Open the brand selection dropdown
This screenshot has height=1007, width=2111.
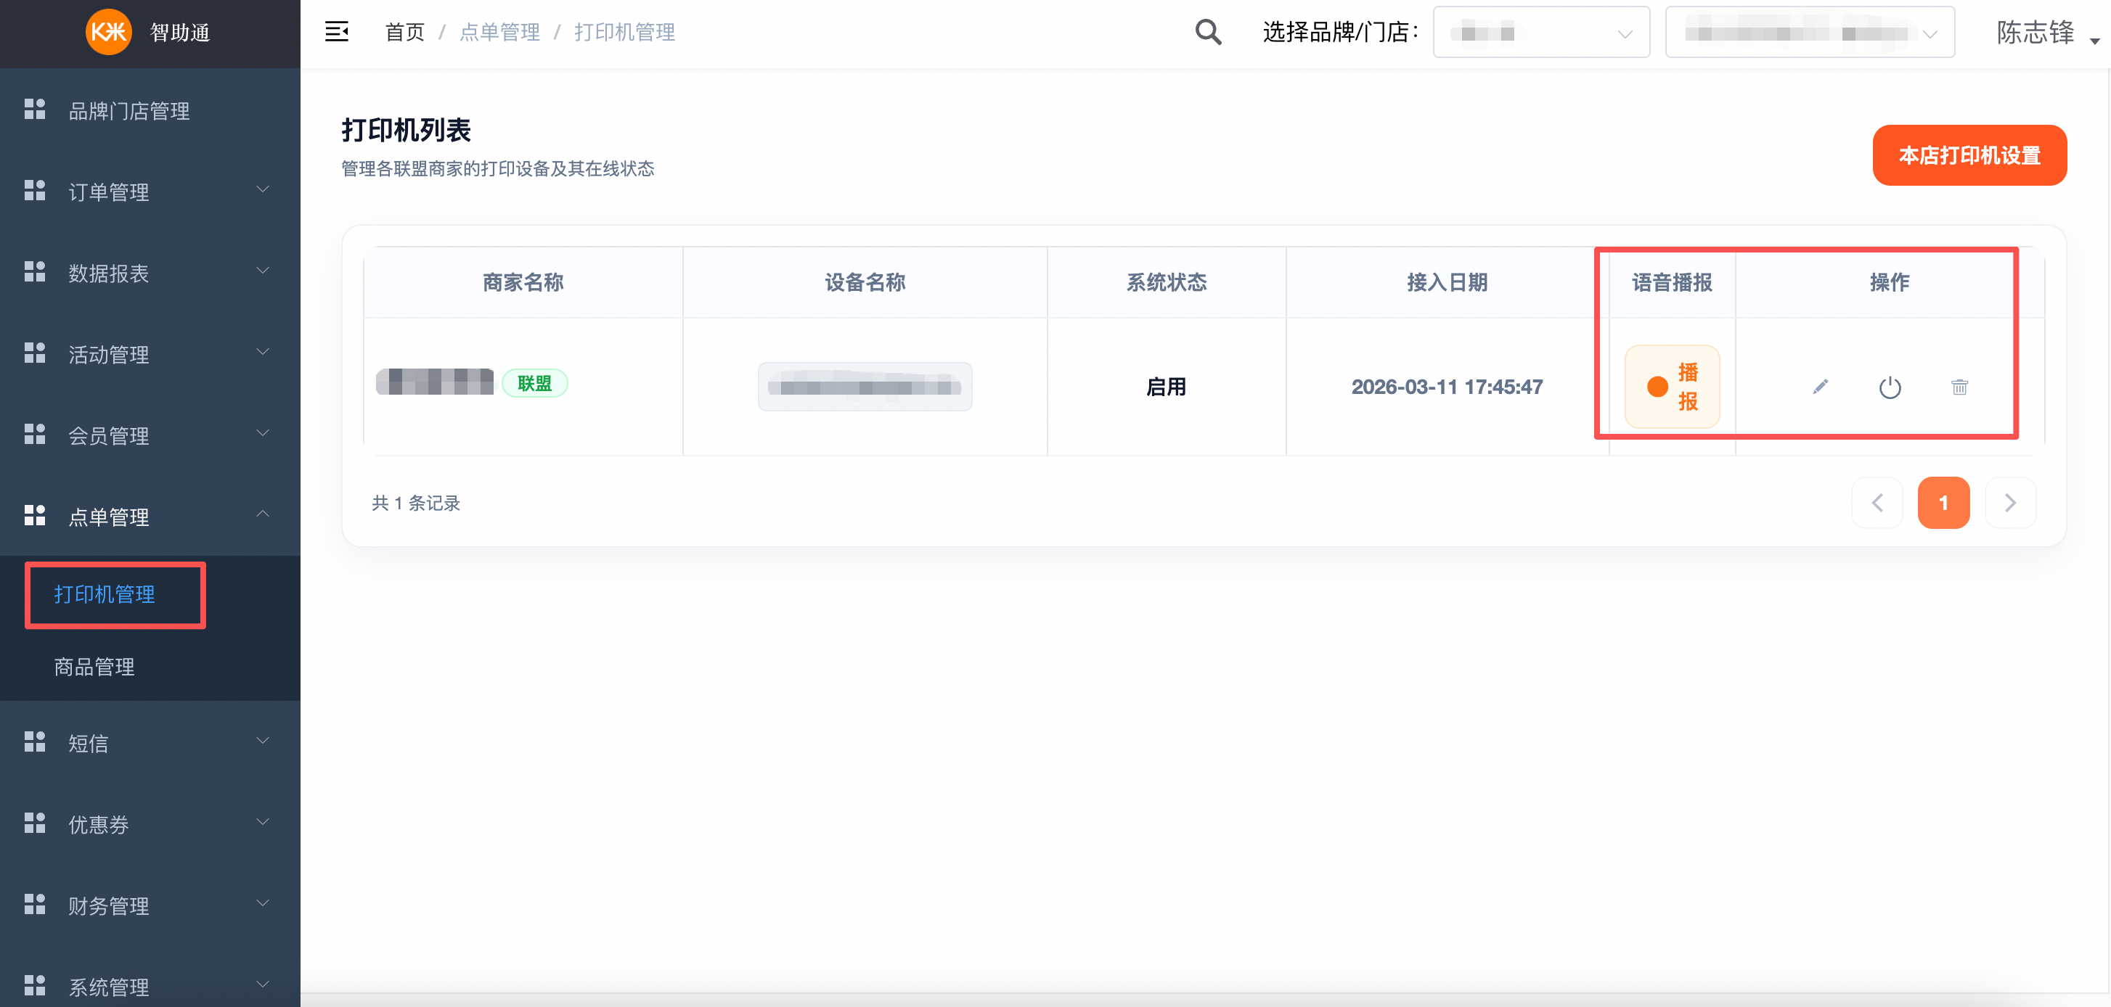1540,33
